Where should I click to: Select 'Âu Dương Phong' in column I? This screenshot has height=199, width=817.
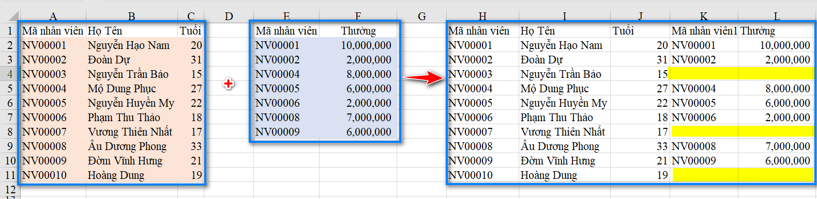(x=560, y=146)
